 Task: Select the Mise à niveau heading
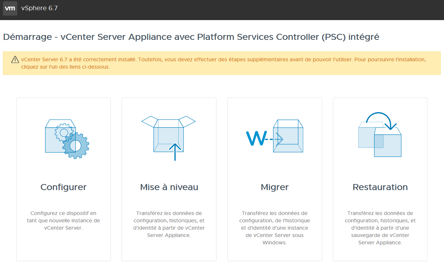[169, 187]
